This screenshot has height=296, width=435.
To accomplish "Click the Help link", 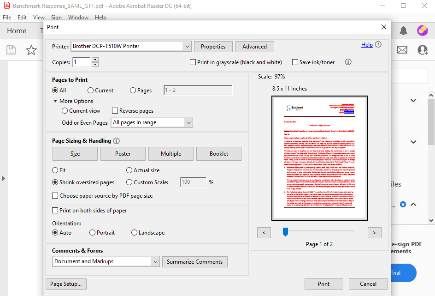I will (x=367, y=44).
